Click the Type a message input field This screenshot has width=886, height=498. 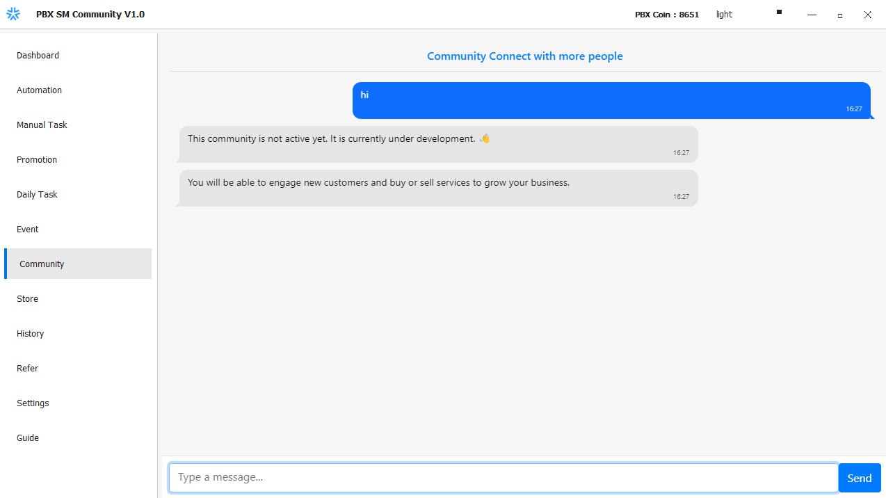click(x=503, y=478)
